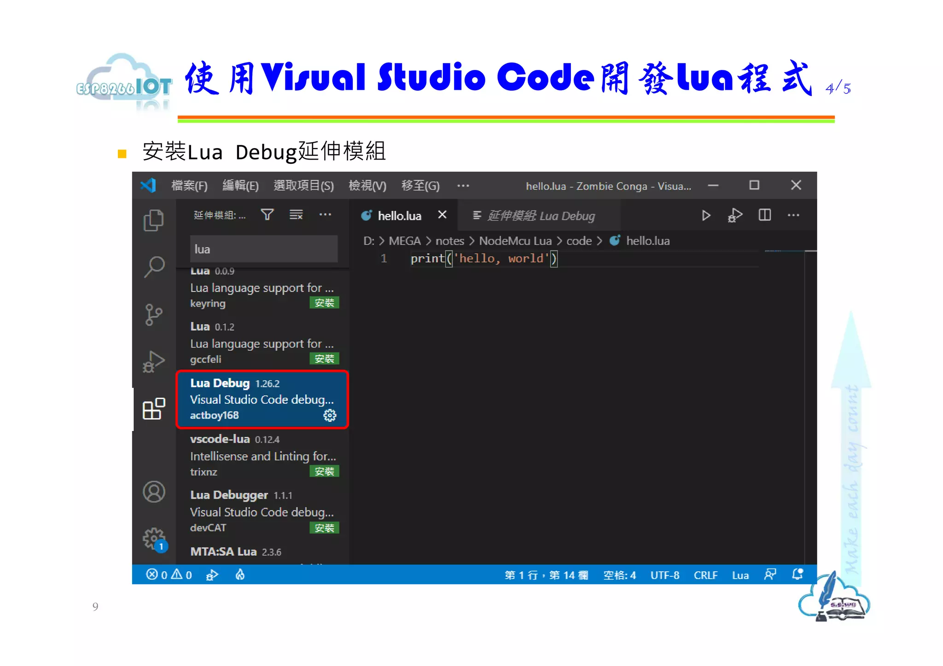Open the feedback icon in status bar
Screen dimensions: 943x666
pos(770,574)
